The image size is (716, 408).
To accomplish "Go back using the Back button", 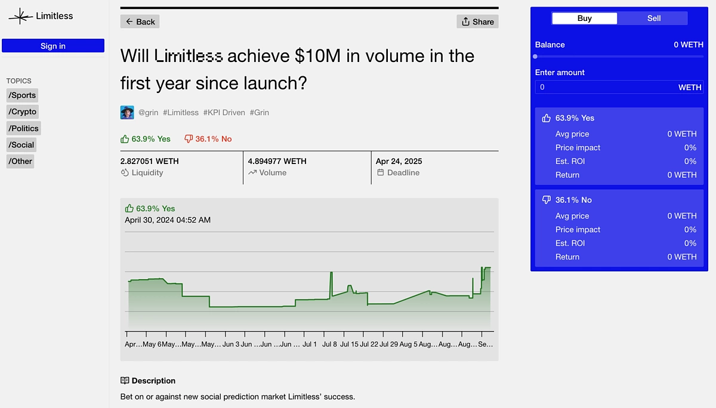I will point(140,21).
